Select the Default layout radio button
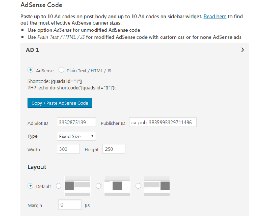 pyautogui.click(x=31, y=186)
